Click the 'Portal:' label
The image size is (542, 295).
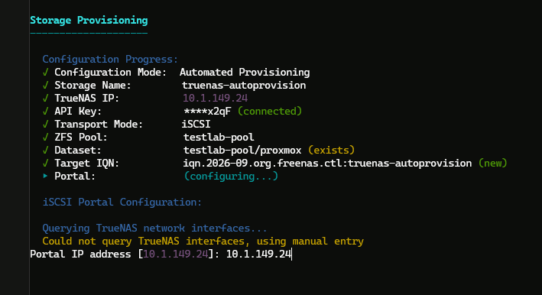tap(75, 177)
